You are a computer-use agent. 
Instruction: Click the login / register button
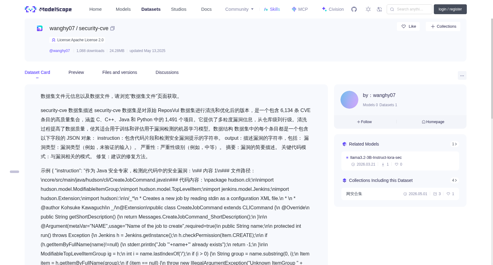coord(450,9)
